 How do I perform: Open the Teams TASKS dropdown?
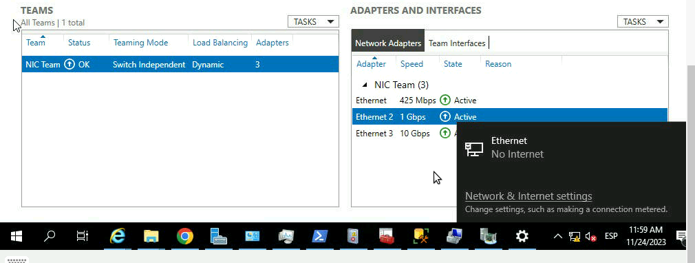(x=313, y=21)
